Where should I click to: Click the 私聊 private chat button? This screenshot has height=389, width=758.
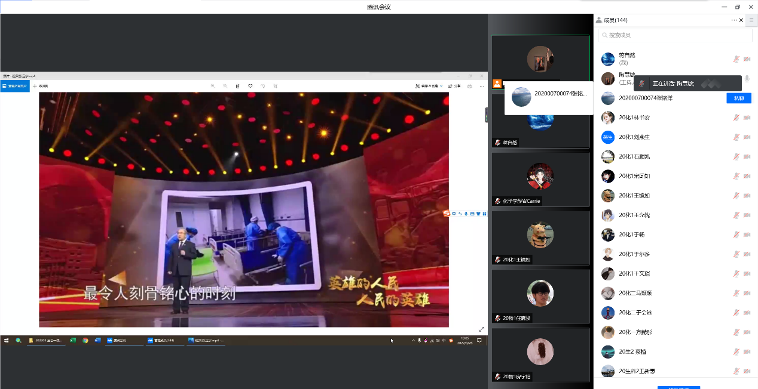tap(739, 98)
